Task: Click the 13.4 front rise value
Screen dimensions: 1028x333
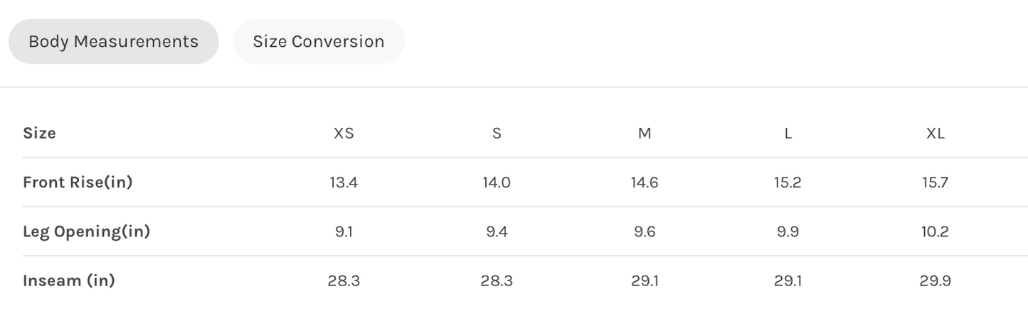Action: click(344, 182)
